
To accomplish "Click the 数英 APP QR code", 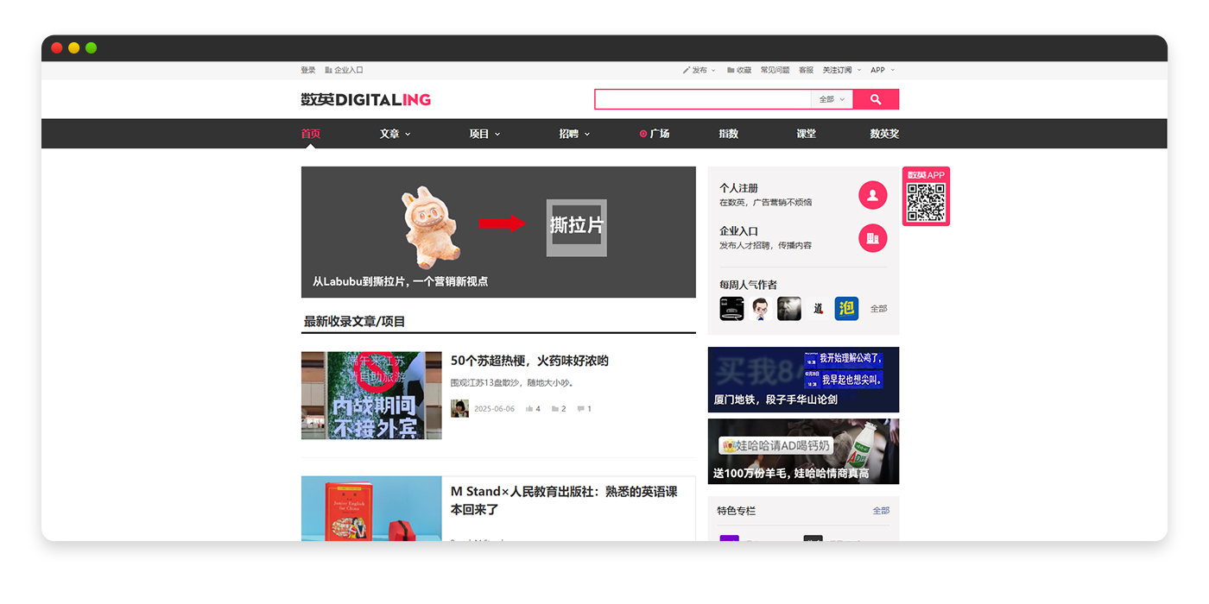I will (926, 202).
